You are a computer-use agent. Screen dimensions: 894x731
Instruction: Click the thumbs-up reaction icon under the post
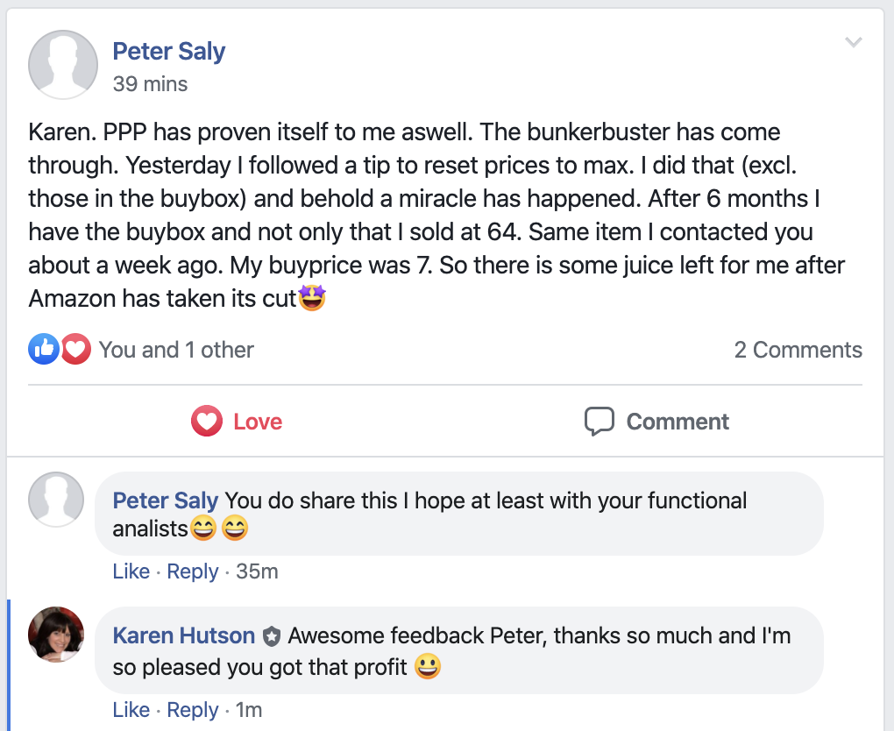[43, 348]
